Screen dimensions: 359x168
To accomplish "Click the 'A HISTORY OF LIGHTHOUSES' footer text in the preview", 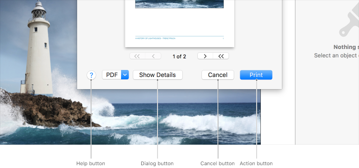I will (x=155, y=38).
